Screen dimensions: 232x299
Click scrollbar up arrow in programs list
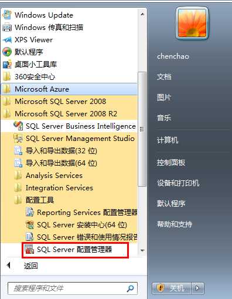pos(142,14)
